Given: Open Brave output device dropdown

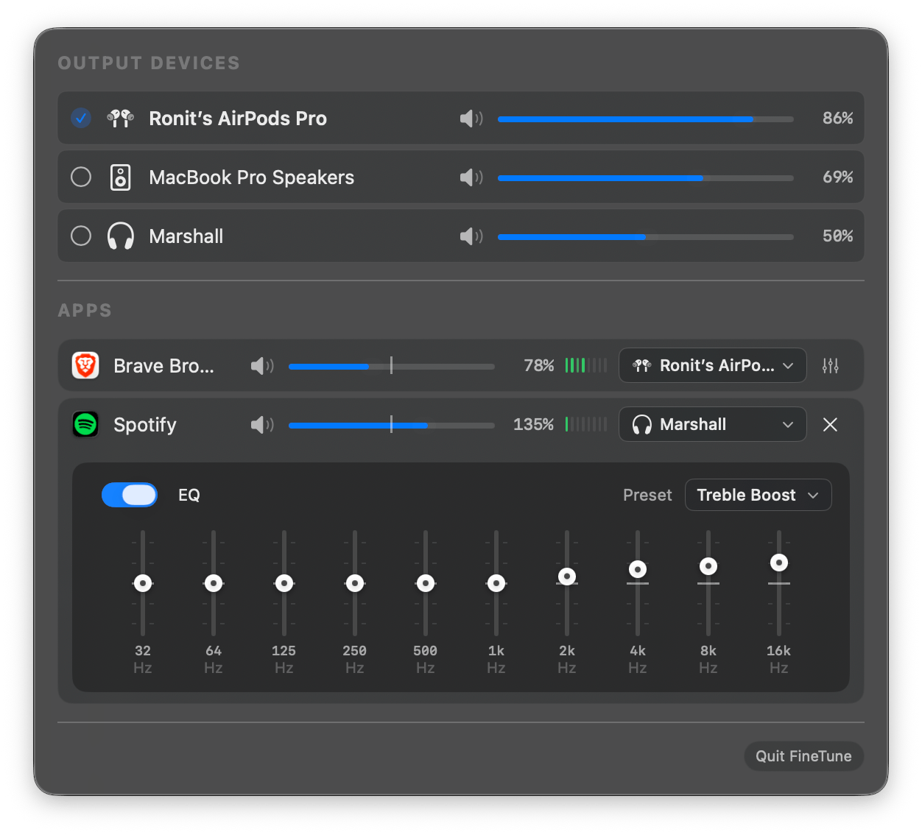Looking at the screenshot, I should pyautogui.click(x=713, y=365).
